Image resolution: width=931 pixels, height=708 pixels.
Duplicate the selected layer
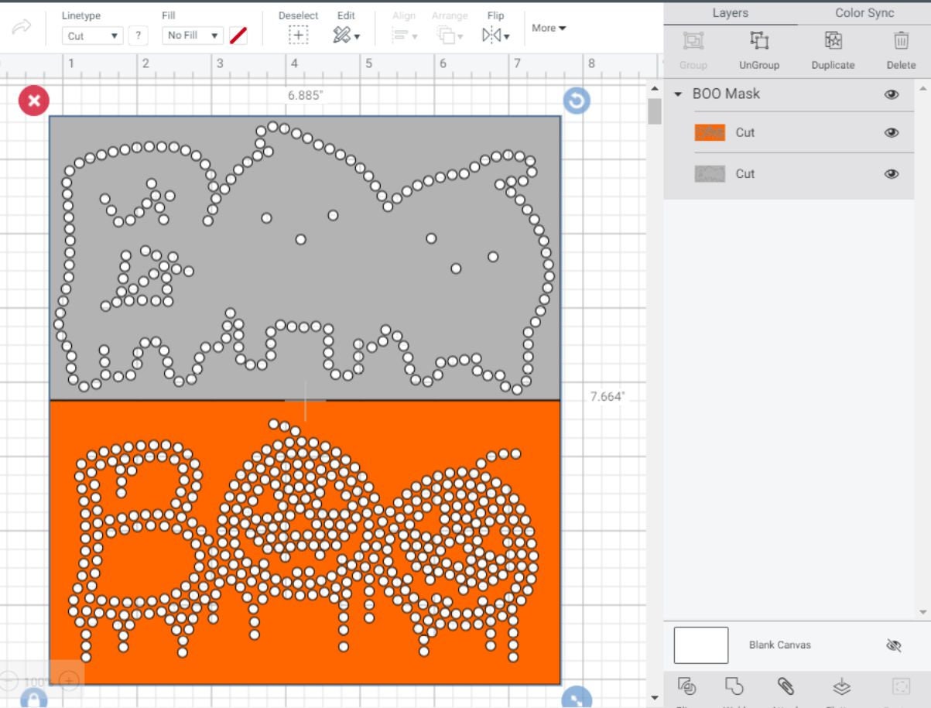point(832,39)
